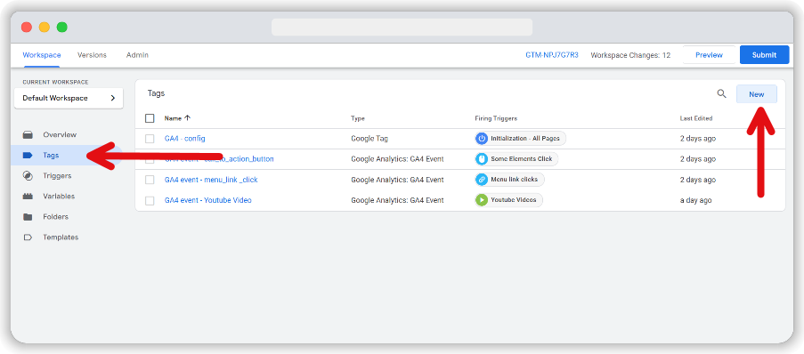Open the GA4 - config tag

pyautogui.click(x=184, y=139)
